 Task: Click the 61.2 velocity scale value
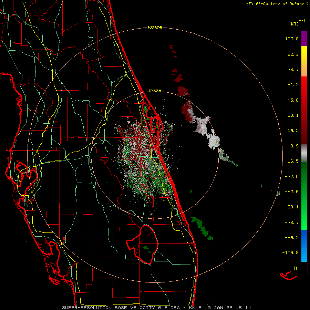(293, 85)
